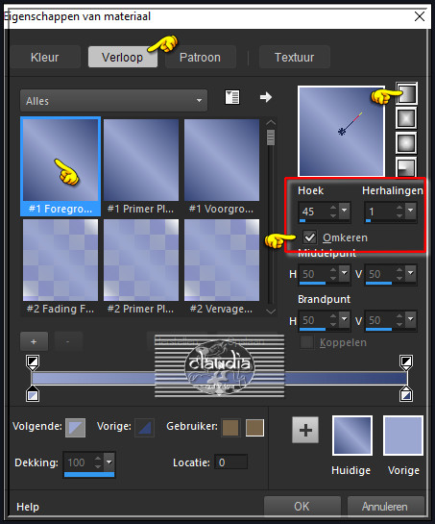Switch to the Kleur tab
The width and height of the screenshot is (435, 524).
pos(45,57)
